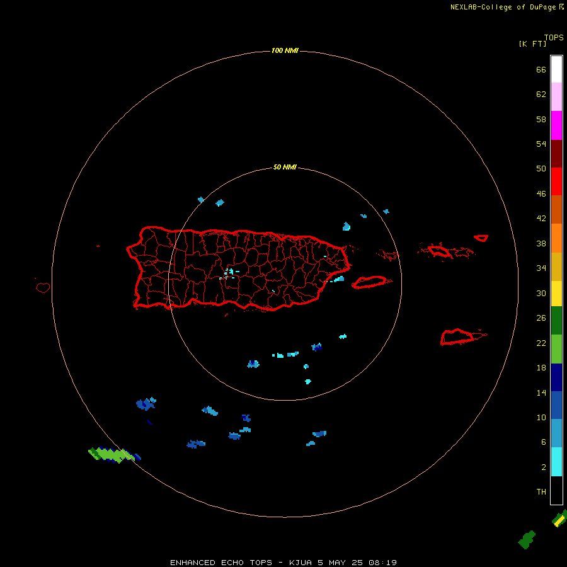Click the legend value "6"
The height and width of the screenshot is (567, 567).
(543, 442)
